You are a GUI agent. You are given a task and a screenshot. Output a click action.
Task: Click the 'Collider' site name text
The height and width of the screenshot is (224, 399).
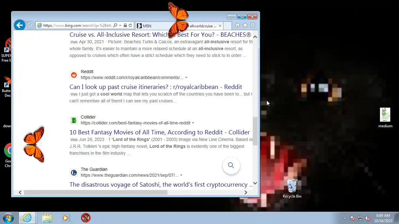coord(88,117)
